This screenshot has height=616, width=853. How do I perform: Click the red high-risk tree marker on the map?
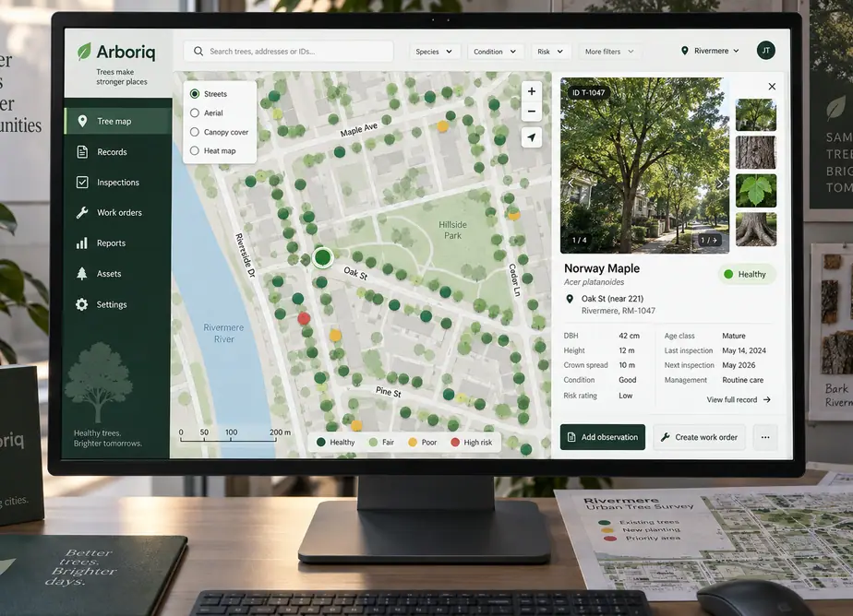tap(304, 318)
